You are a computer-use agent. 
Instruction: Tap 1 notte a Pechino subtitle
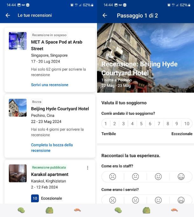(116, 80)
